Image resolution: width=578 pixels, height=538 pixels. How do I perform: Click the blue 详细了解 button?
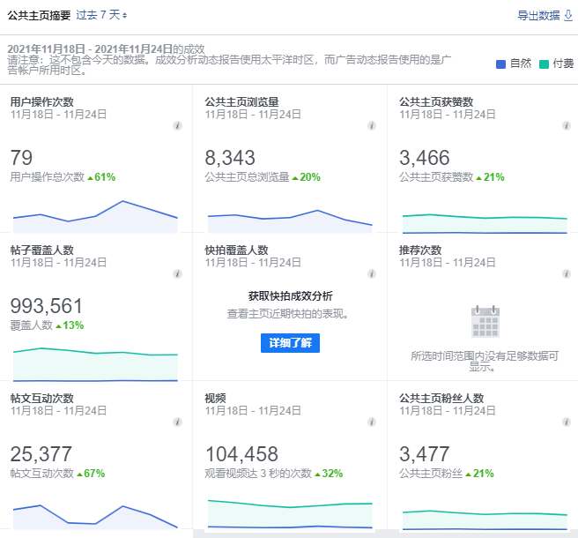tap(290, 343)
